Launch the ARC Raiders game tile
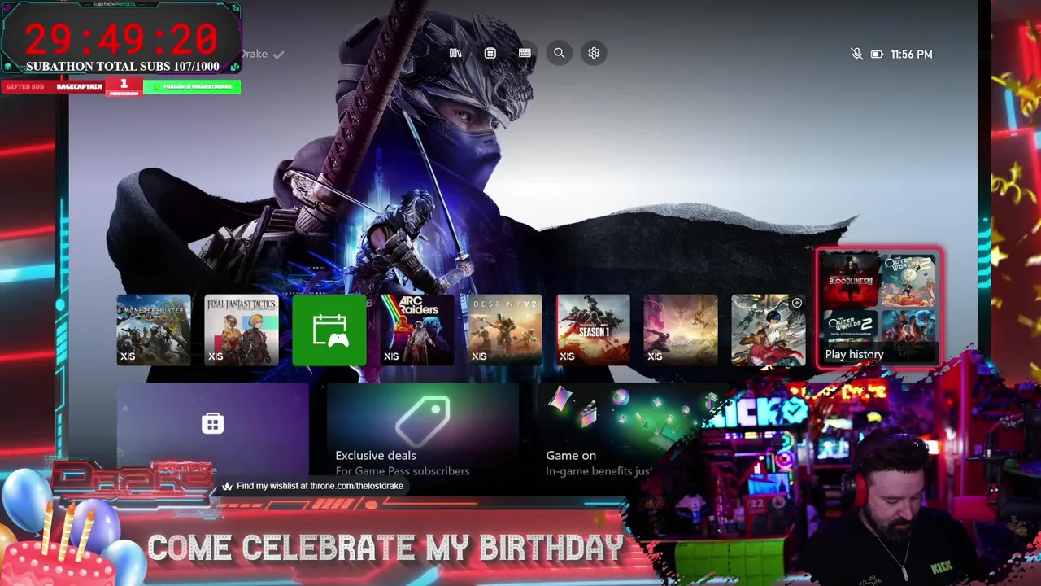This screenshot has width=1041, height=586. pos(417,330)
